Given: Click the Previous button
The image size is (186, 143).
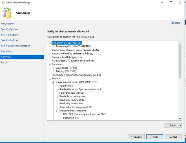Looking at the screenshot, I should tap(136, 137).
